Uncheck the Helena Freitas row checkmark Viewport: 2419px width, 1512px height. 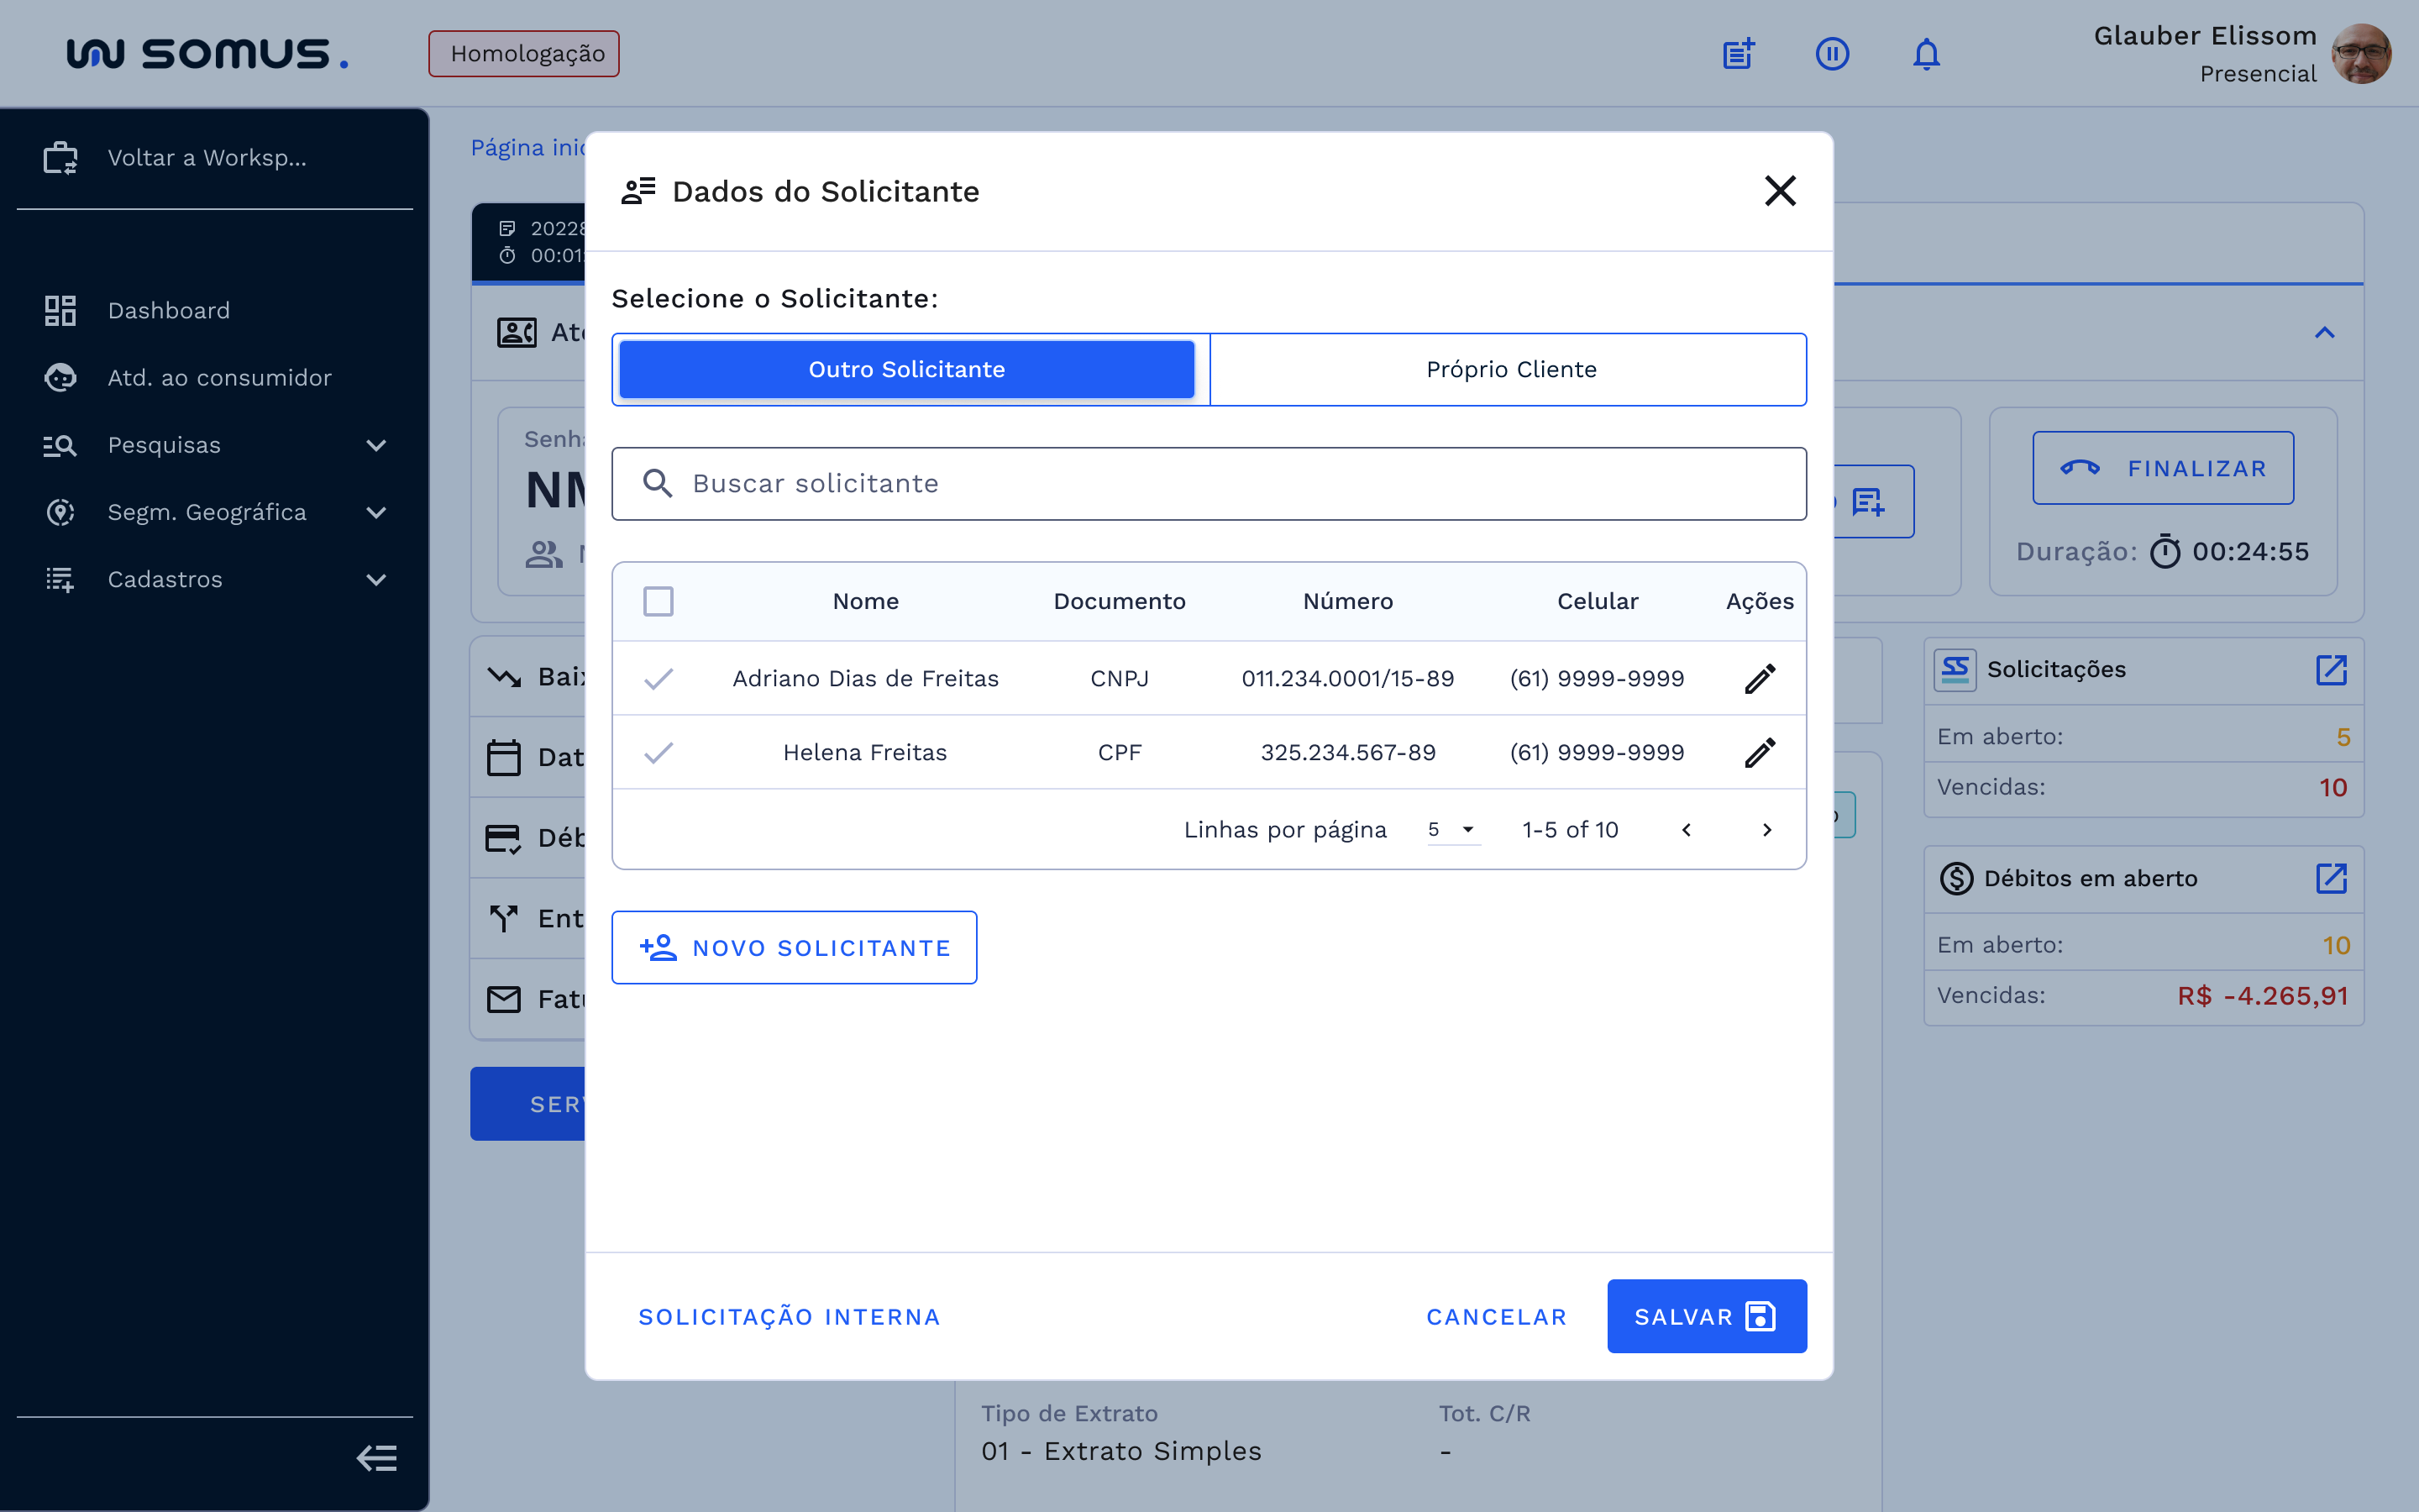point(659,752)
